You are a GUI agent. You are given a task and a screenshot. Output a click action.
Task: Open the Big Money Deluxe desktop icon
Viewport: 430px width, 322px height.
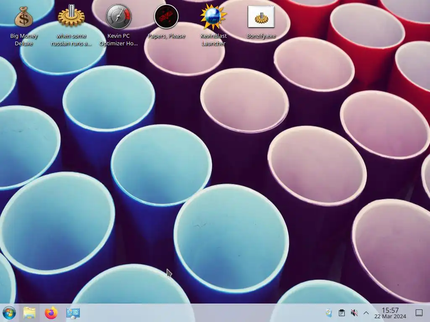click(x=24, y=17)
